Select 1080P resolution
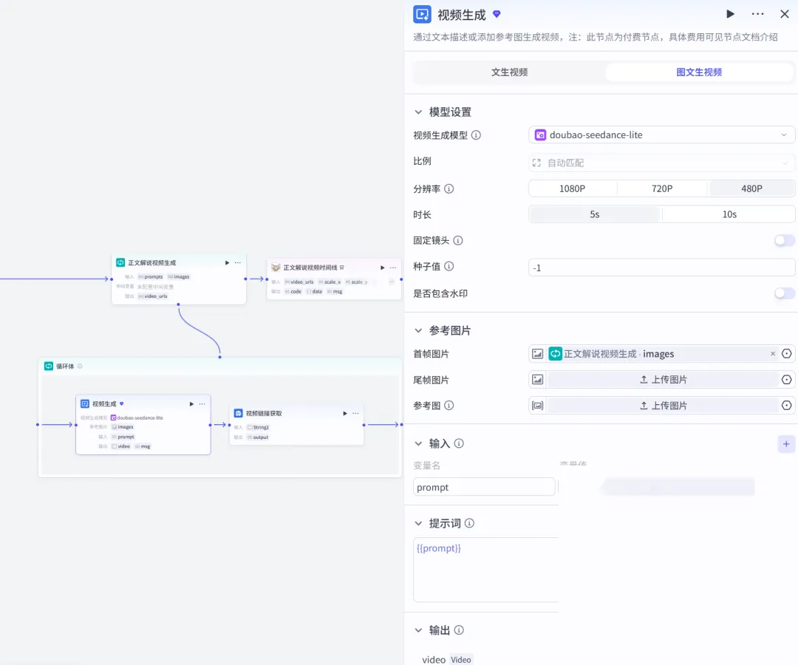This screenshot has height=665, width=798. point(572,188)
